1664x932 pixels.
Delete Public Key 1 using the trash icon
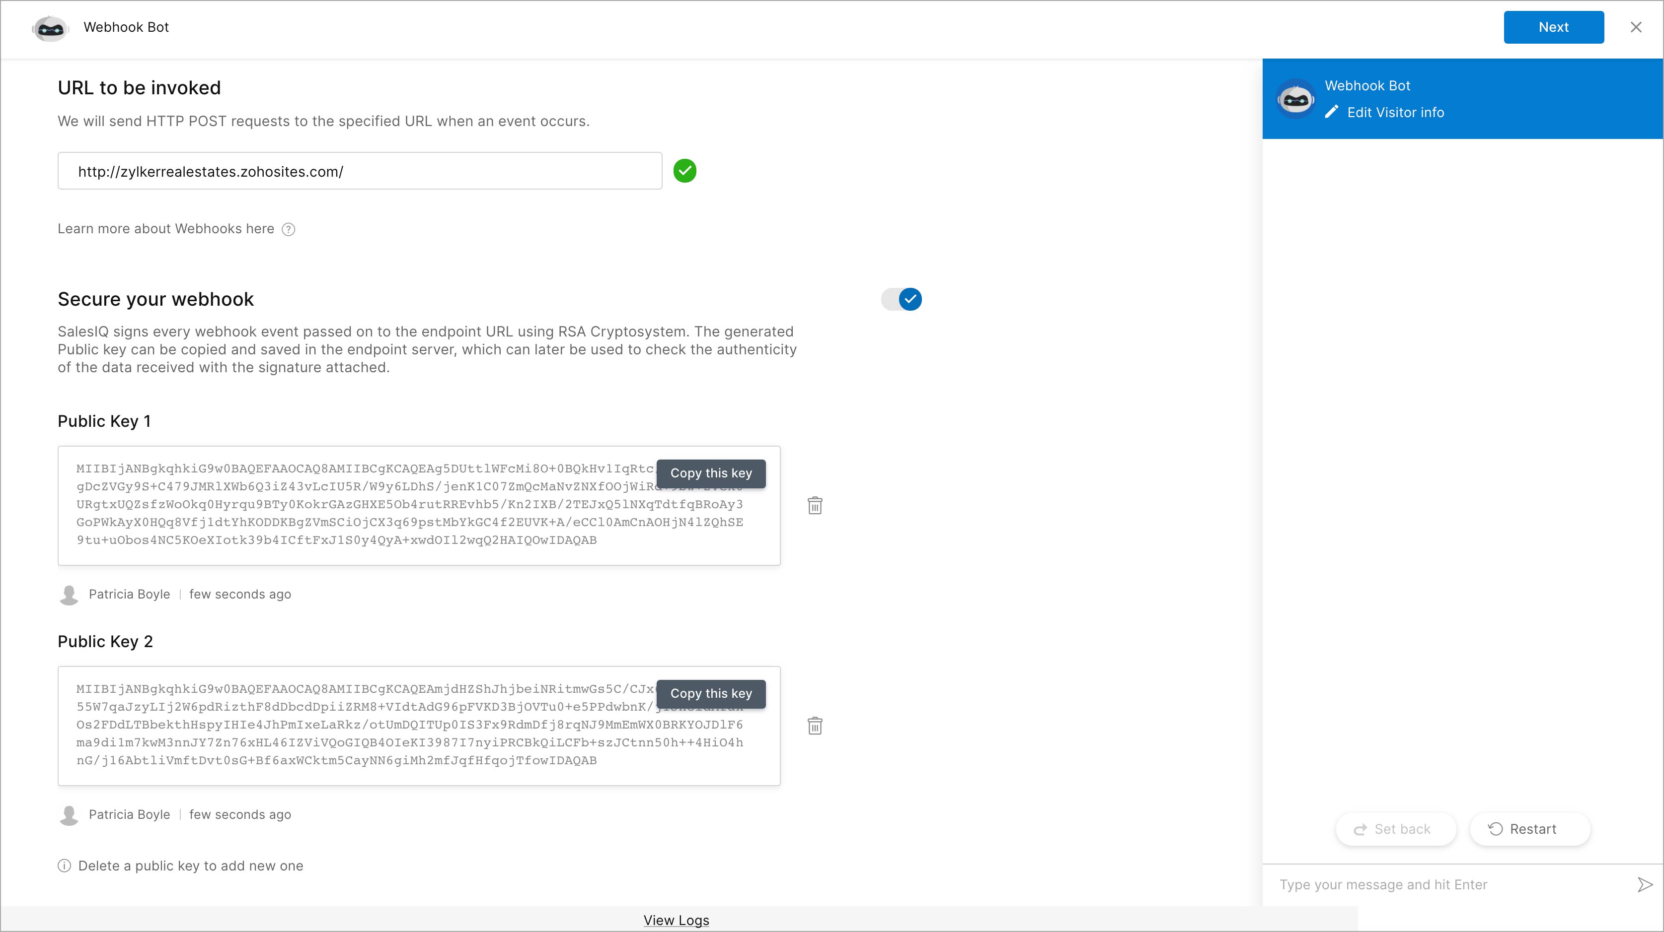click(815, 505)
